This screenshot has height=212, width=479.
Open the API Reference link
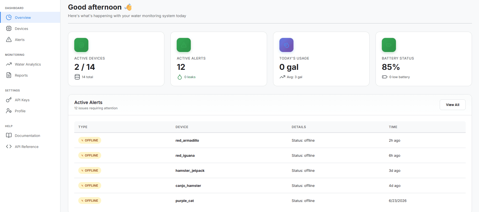[x=30, y=146]
